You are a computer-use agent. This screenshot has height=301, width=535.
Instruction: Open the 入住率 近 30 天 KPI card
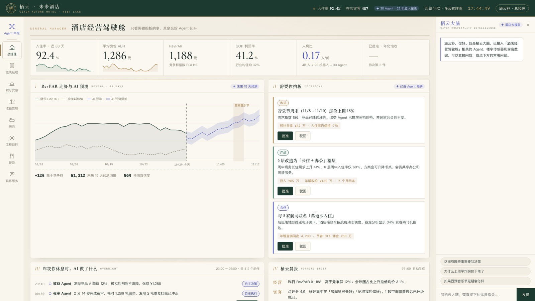click(64, 58)
